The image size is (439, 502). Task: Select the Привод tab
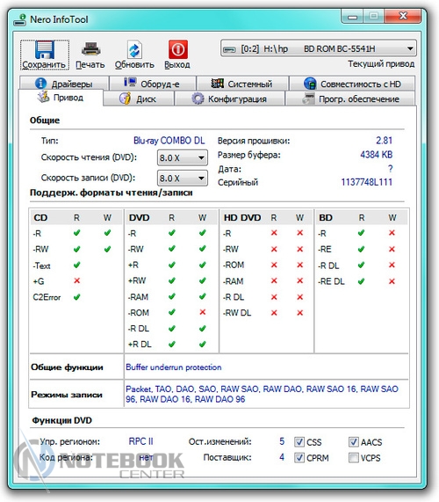tap(61, 98)
